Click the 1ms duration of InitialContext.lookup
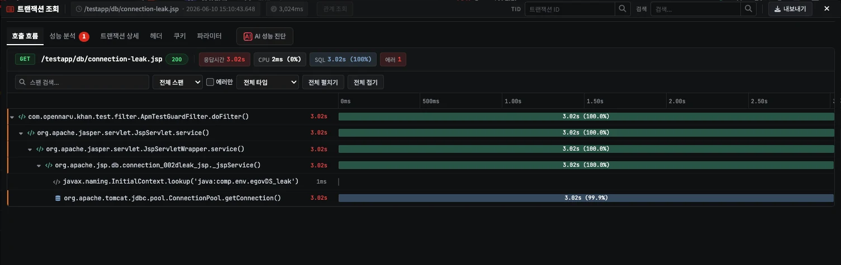 [321, 182]
